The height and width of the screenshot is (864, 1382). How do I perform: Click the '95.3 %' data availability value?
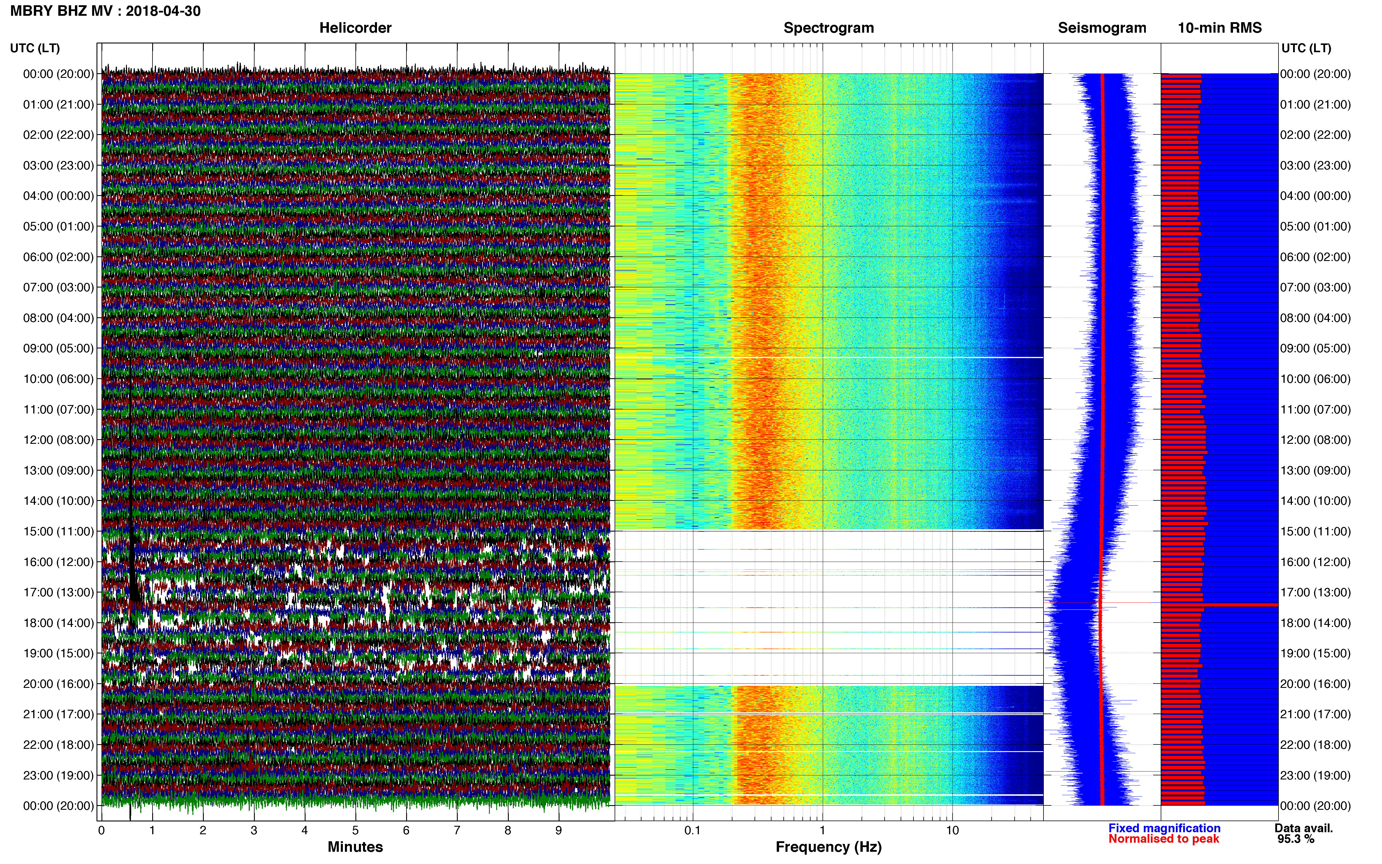[1296, 839]
